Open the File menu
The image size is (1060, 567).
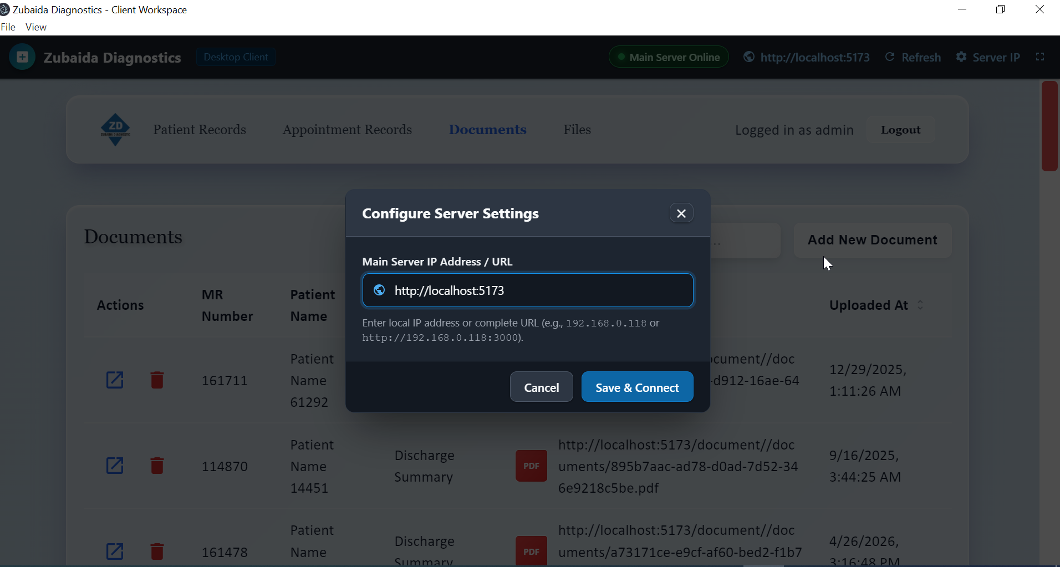click(8, 27)
